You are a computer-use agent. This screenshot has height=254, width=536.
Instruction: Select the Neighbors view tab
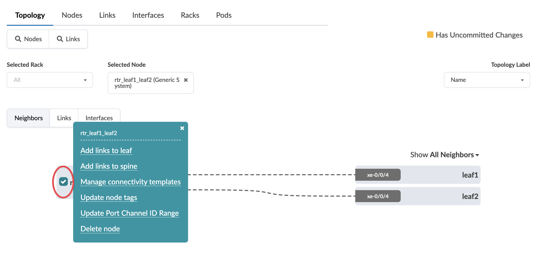[28, 118]
